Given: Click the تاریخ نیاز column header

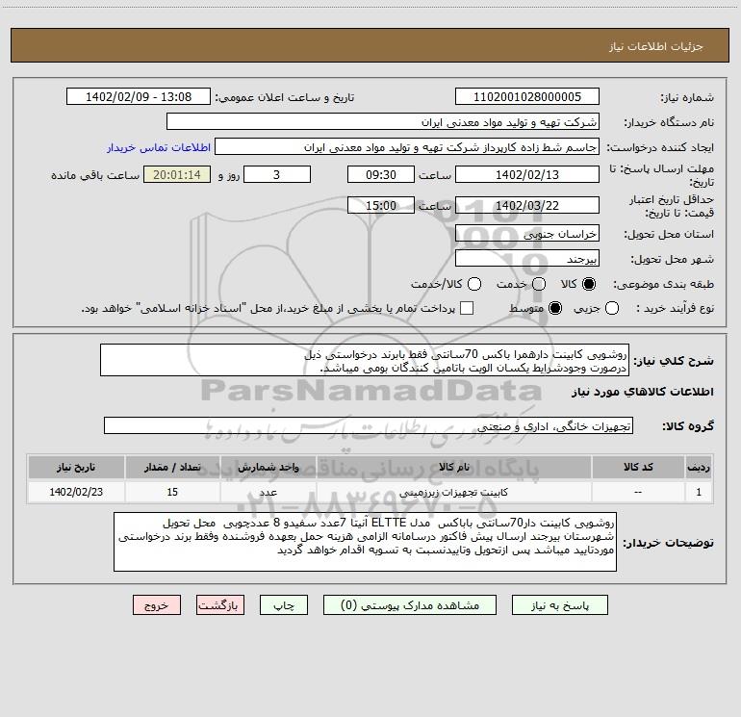Looking at the screenshot, I should (x=76, y=468).
